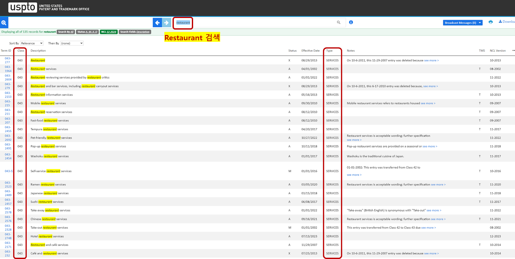Click the Search Fields Description tag

coord(135,32)
